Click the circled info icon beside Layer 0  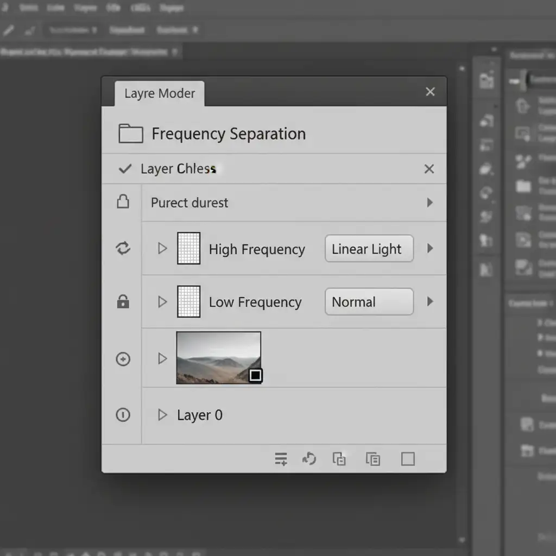(x=123, y=415)
